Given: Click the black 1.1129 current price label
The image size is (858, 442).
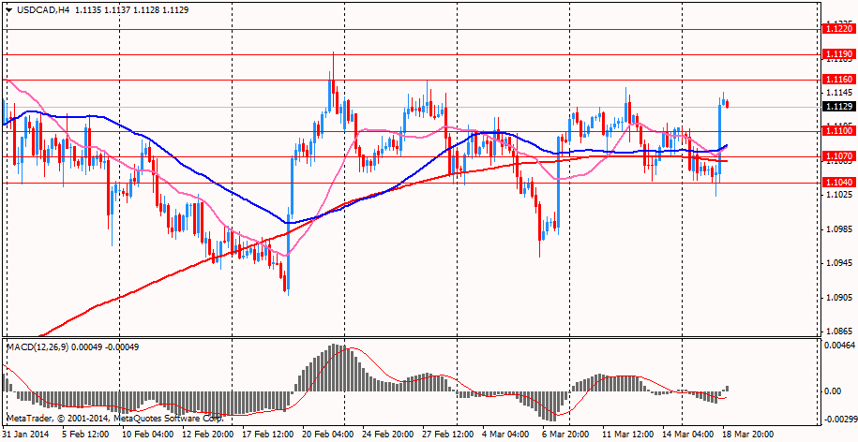Looking at the screenshot, I should 836,107.
